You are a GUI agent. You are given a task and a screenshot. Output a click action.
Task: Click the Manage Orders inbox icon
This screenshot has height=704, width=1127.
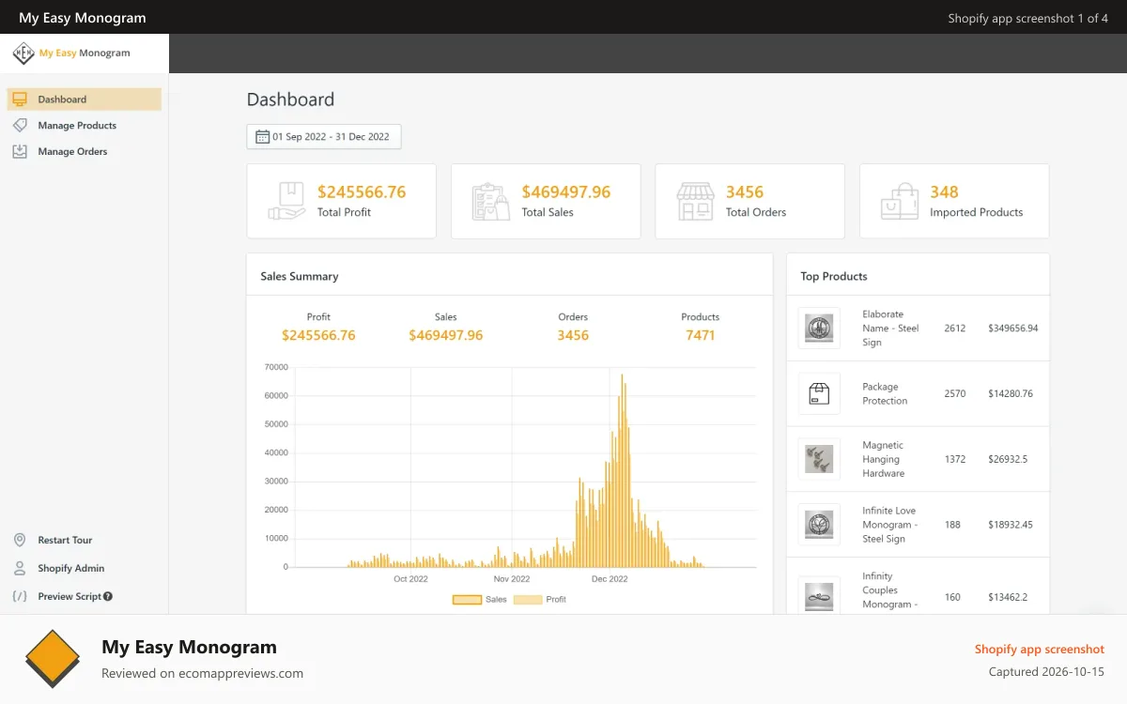[x=20, y=152]
